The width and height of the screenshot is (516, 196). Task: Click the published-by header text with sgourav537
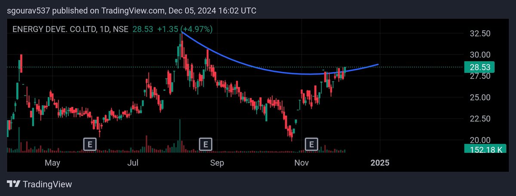[x=131, y=11]
